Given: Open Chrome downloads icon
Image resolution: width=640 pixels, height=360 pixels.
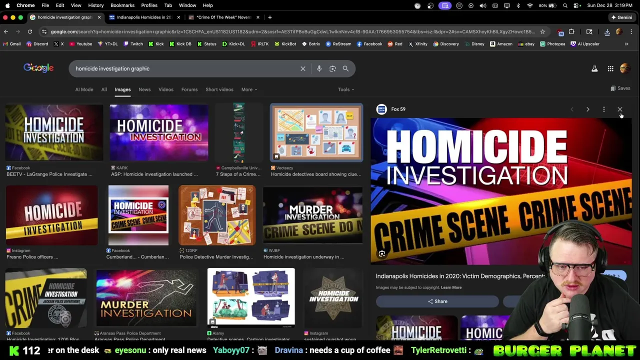Looking at the screenshot, I should [607, 31].
